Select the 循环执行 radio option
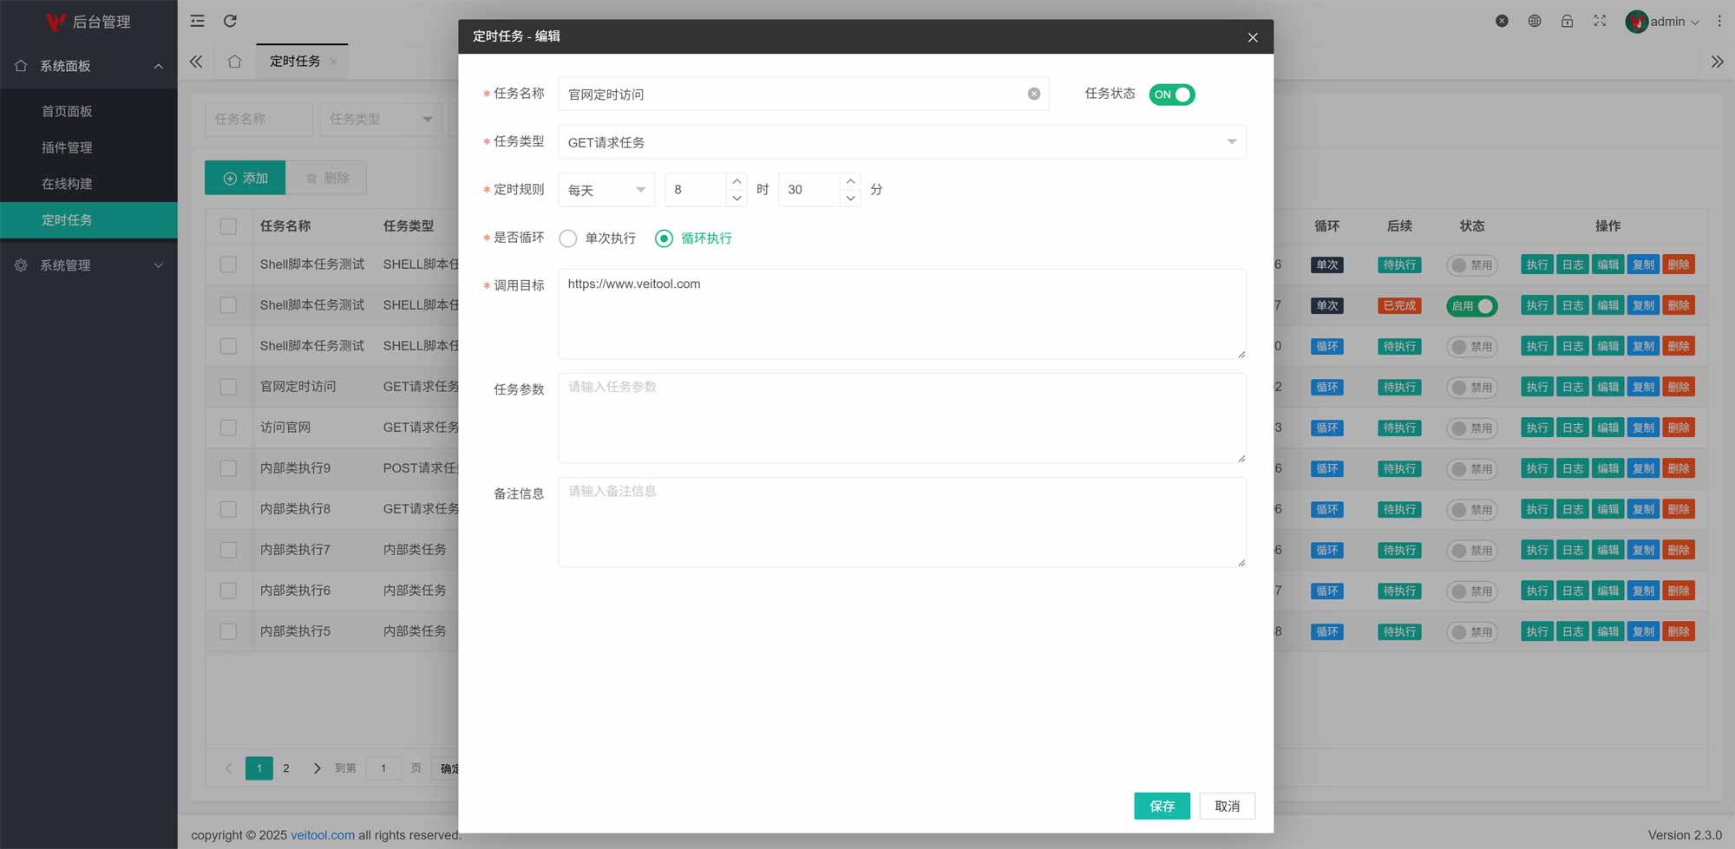The width and height of the screenshot is (1735, 849). tap(664, 238)
